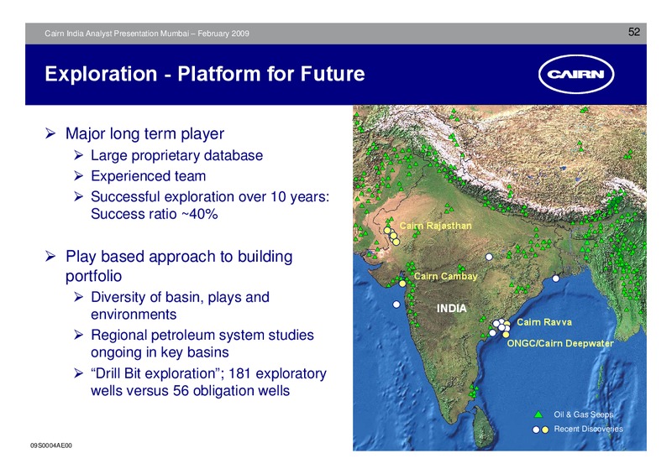Click 'Diversity of basin, plays and' line

(x=180, y=297)
